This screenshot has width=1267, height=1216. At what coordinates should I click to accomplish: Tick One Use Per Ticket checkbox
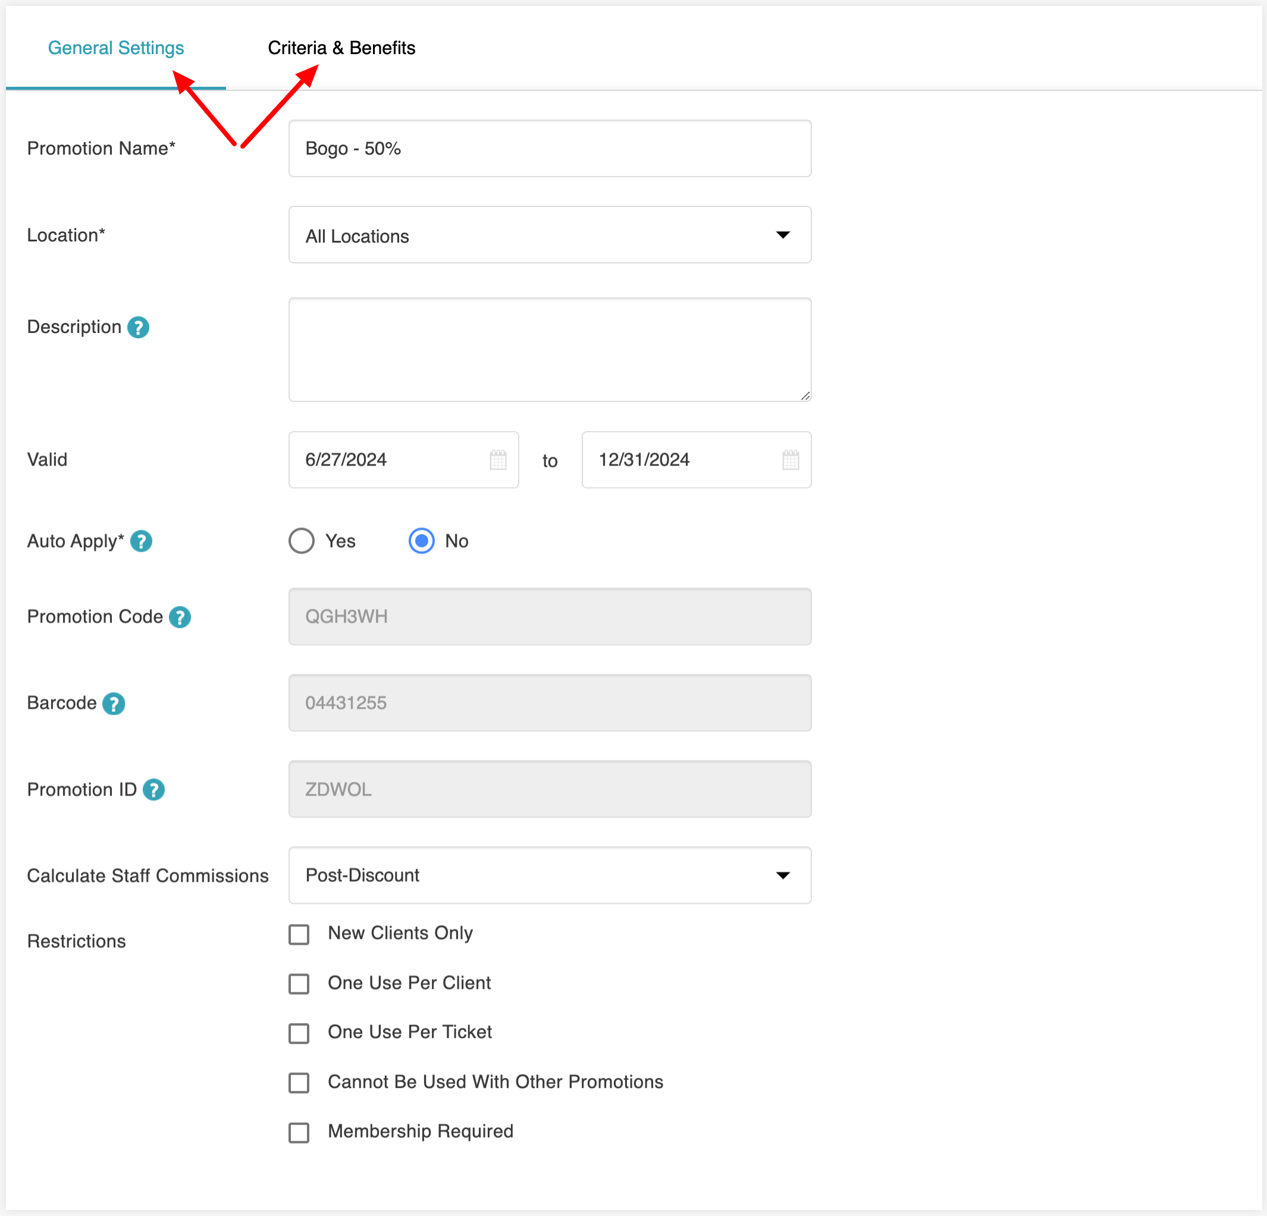299,1033
